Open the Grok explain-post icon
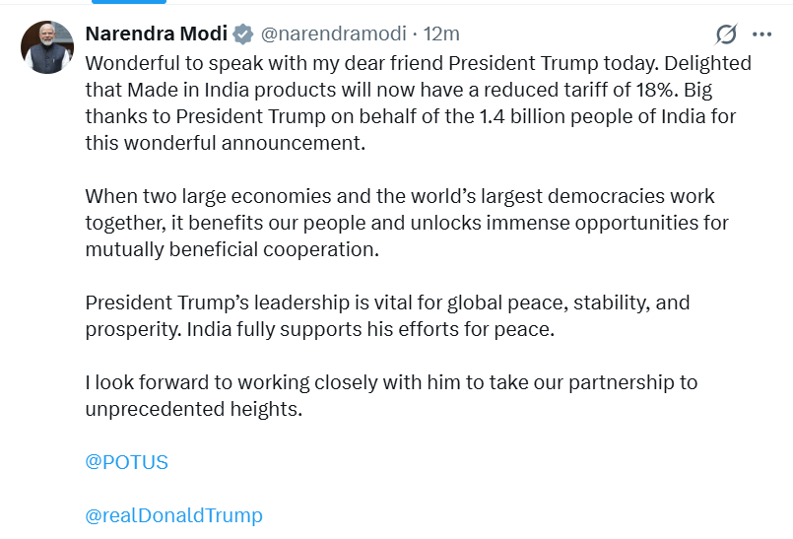This screenshot has width=793, height=539. (x=726, y=34)
